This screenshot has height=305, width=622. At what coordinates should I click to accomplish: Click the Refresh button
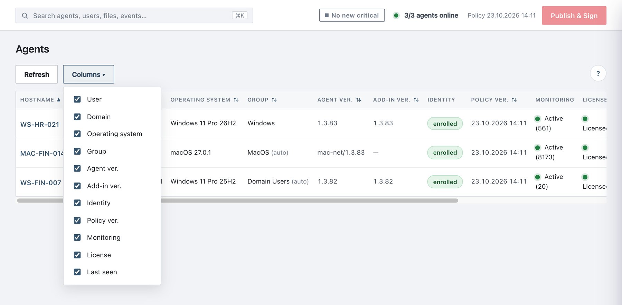[37, 74]
